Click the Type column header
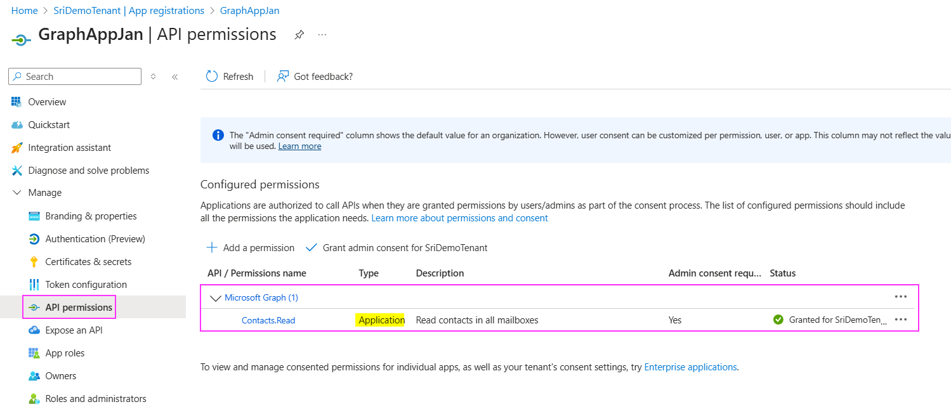Image resolution: width=951 pixels, height=409 pixels. (x=369, y=273)
